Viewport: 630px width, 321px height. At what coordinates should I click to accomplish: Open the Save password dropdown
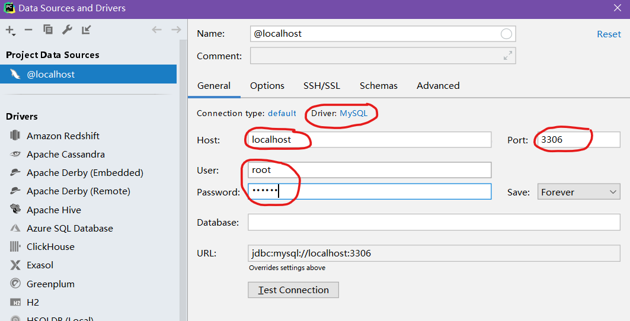click(578, 192)
